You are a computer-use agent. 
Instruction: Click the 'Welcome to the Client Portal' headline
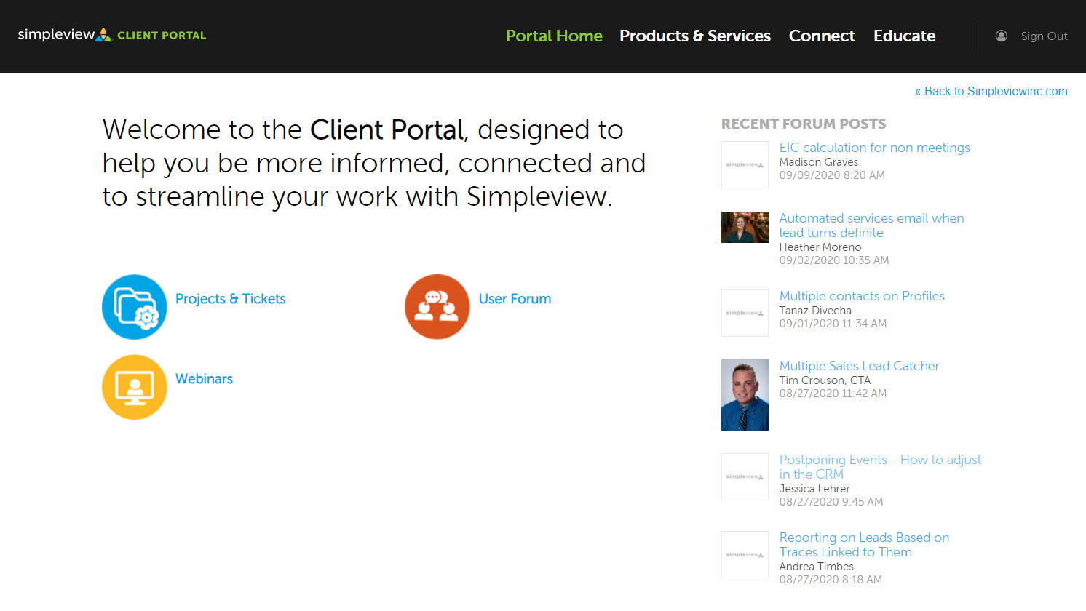pos(374,163)
